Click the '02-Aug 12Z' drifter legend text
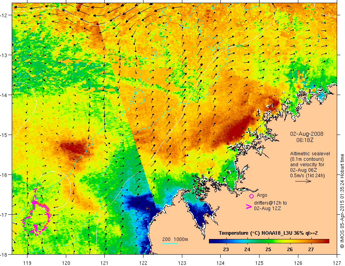This screenshot has width=345, height=266. point(267,208)
